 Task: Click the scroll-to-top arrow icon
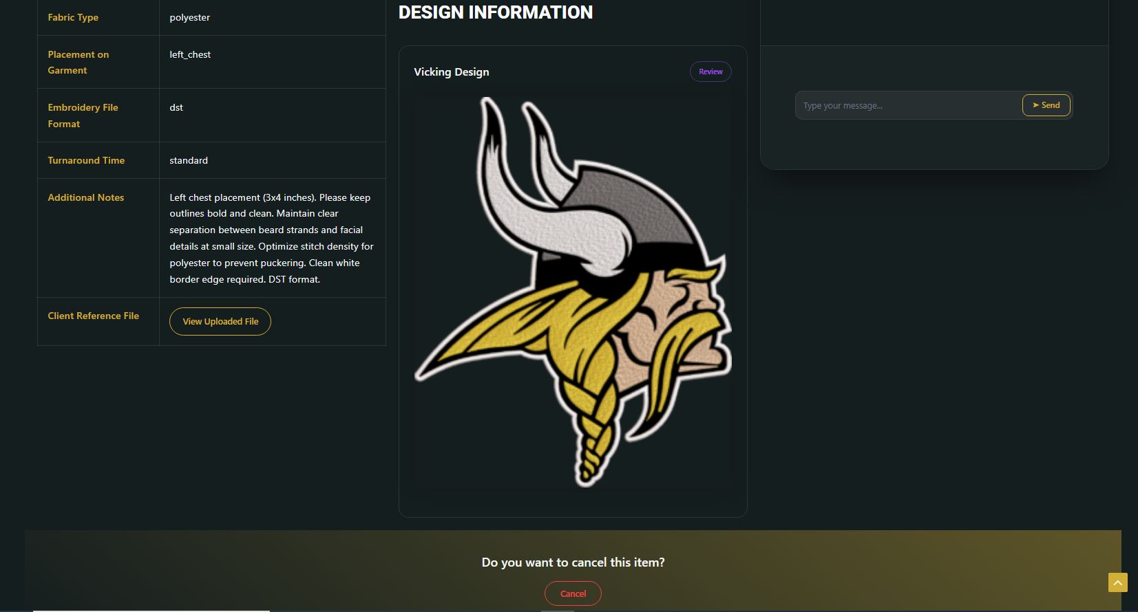[x=1117, y=582]
